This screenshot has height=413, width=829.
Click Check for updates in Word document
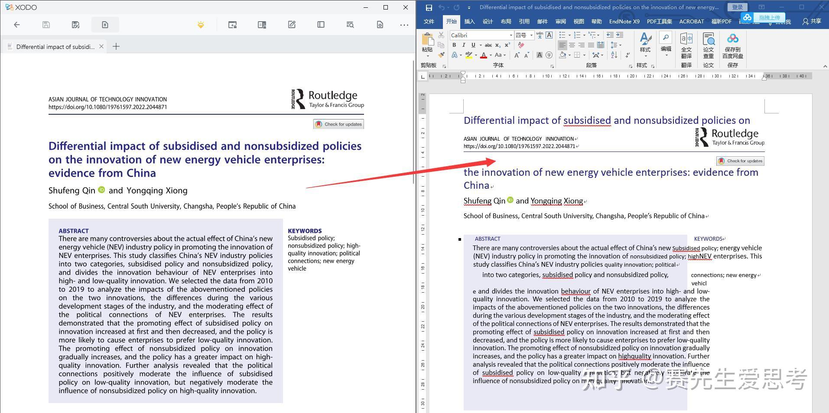coord(740,161)
